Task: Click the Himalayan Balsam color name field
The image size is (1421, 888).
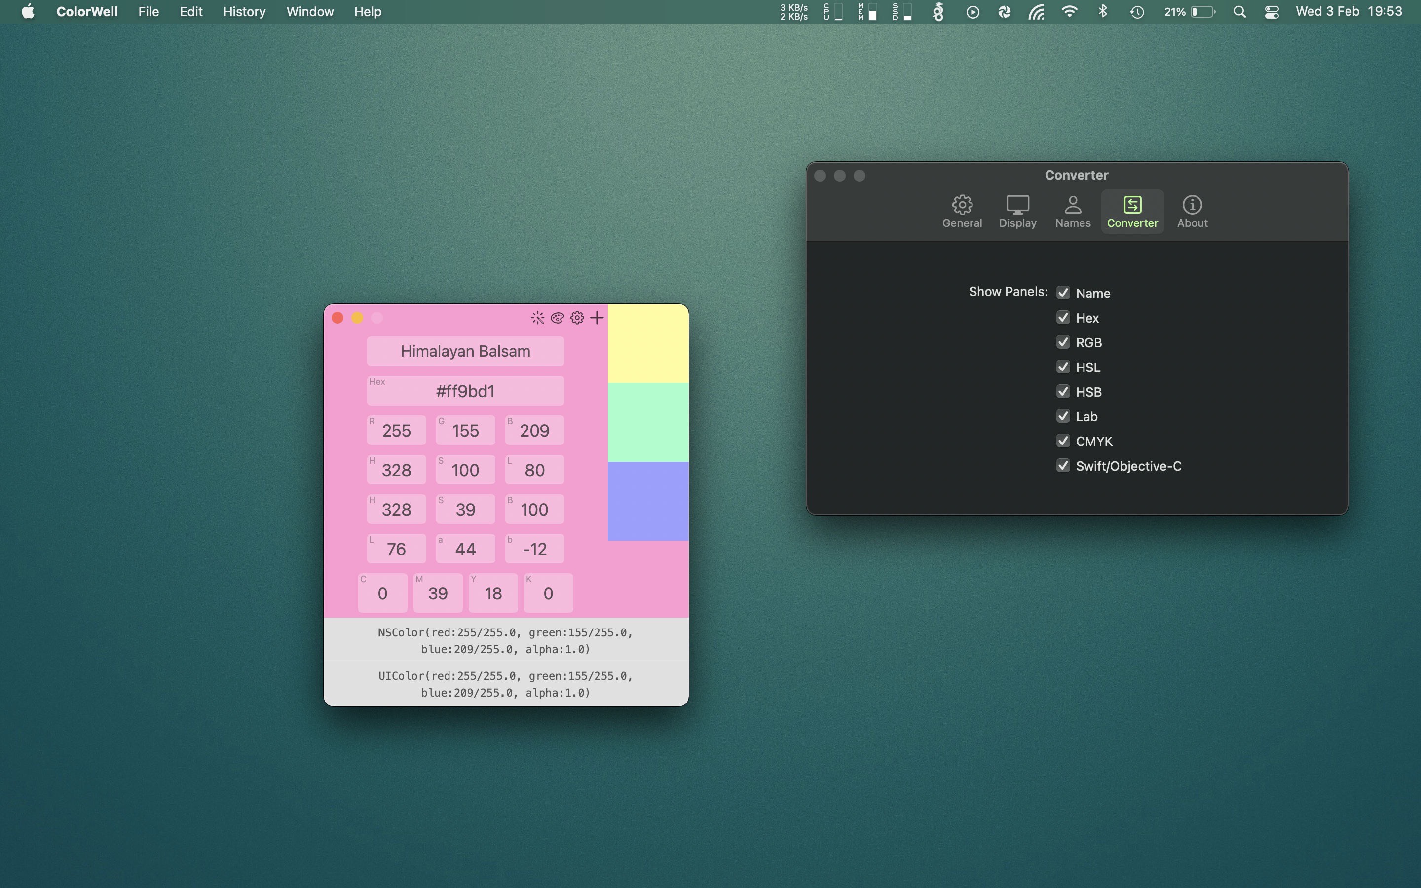Action: coord(464,350)
